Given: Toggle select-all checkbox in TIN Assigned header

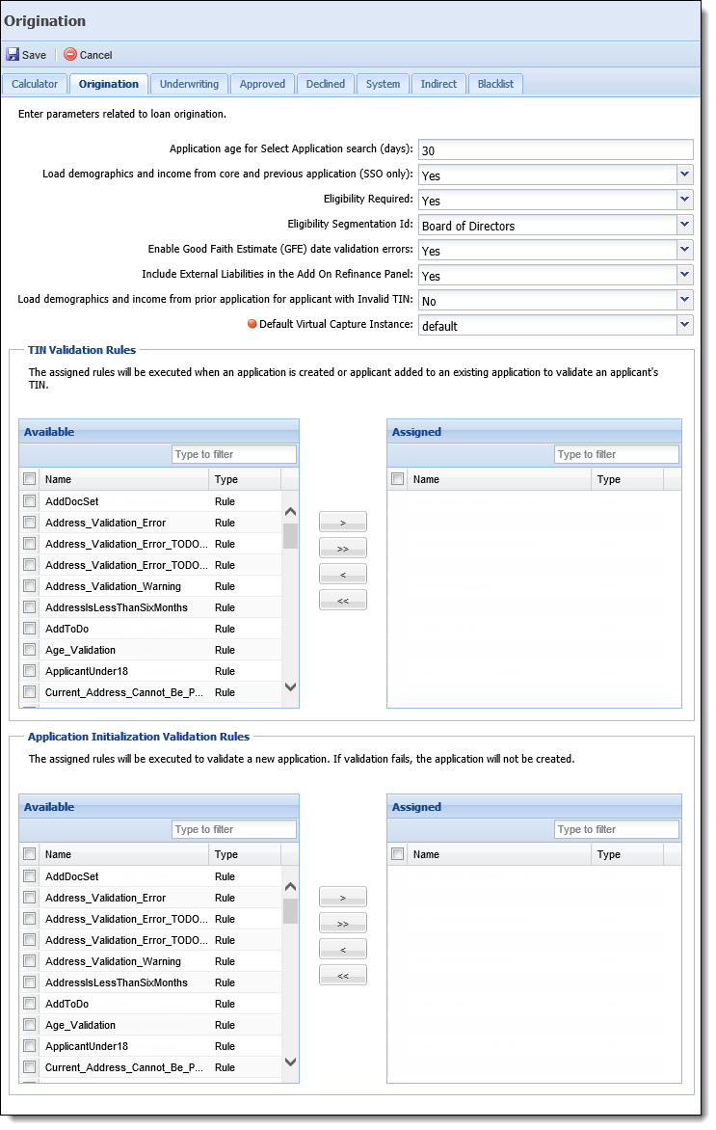Looking at the screenshot, I should [398, 478].
